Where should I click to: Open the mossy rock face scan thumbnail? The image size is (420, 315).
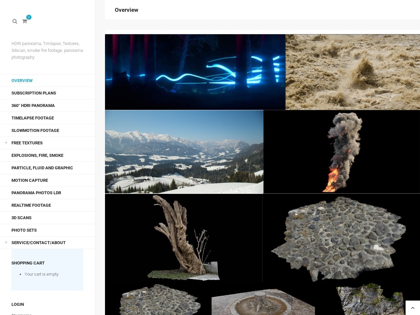(x=367, y=299)
